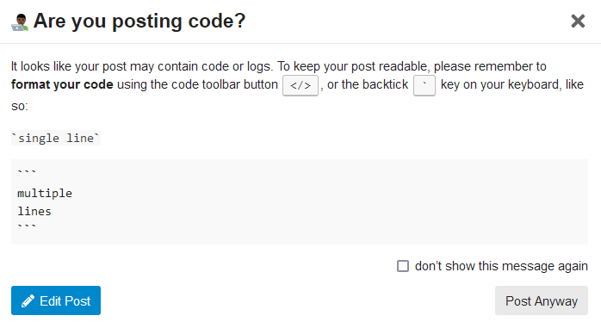Click the word "multiple" in the code block
Viewport: 601px width, 328px height.
[45, 193]
